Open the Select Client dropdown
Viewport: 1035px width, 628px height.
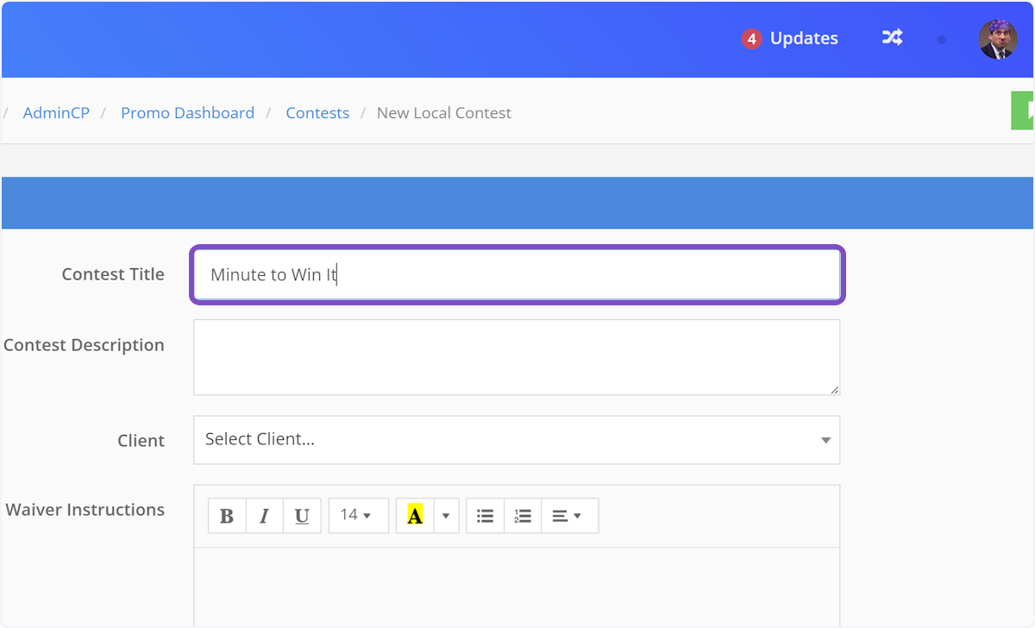pyautogui.click(x=516, y=440)
